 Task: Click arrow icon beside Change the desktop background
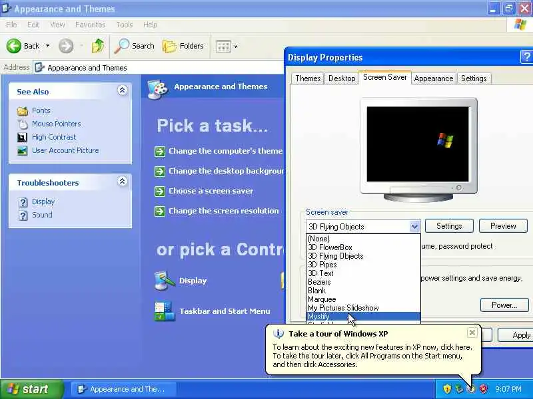(x=160, y=172)
